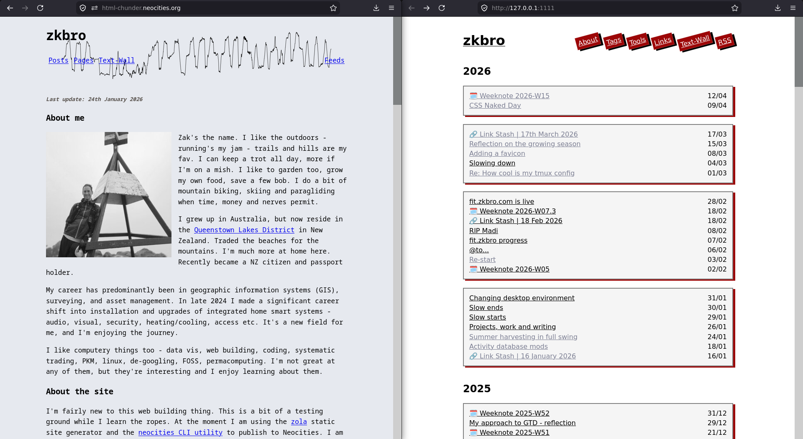Open the right browser application menu

pos(793,8)
